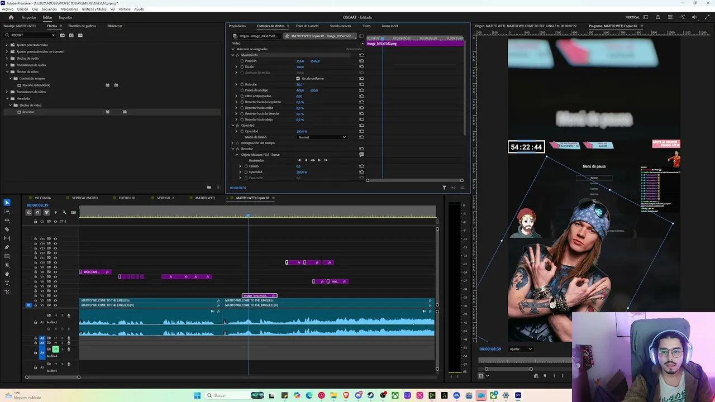715x402 pixels.
Task: Click the Effect Controls playhead marker
Action: pos(383,39)
